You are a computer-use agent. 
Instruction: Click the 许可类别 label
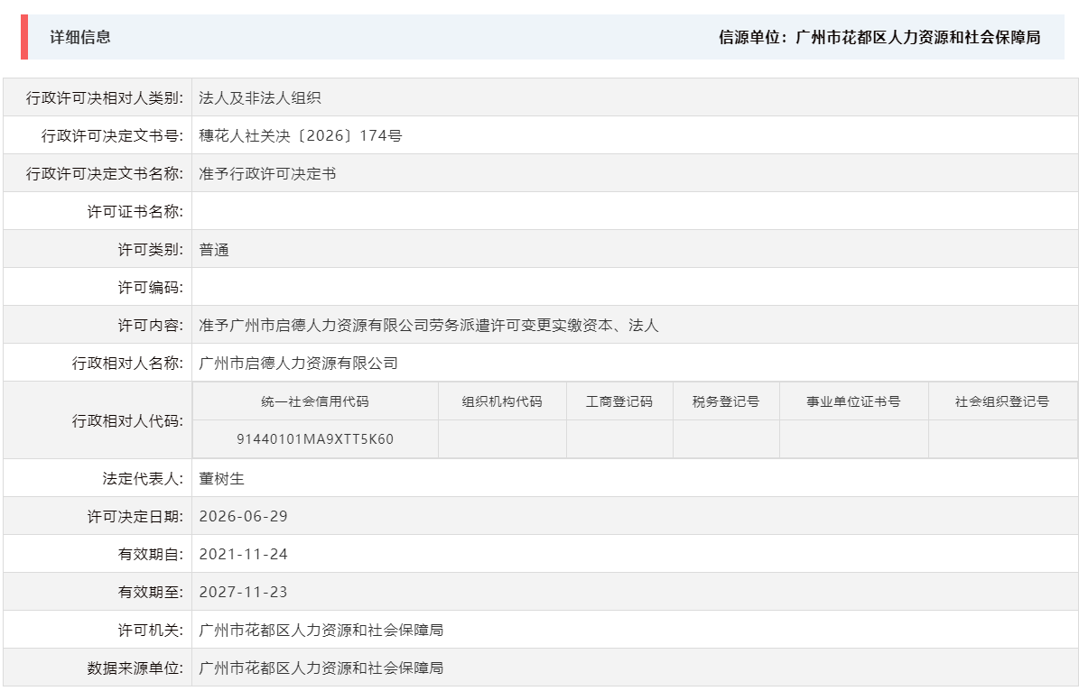151,250
